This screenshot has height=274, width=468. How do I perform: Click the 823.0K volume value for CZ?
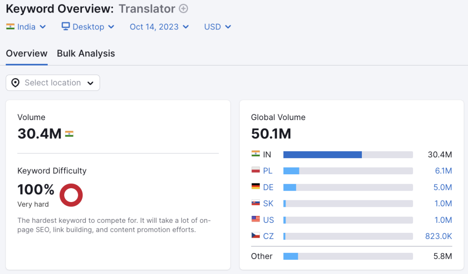click(x=439, y=236)
